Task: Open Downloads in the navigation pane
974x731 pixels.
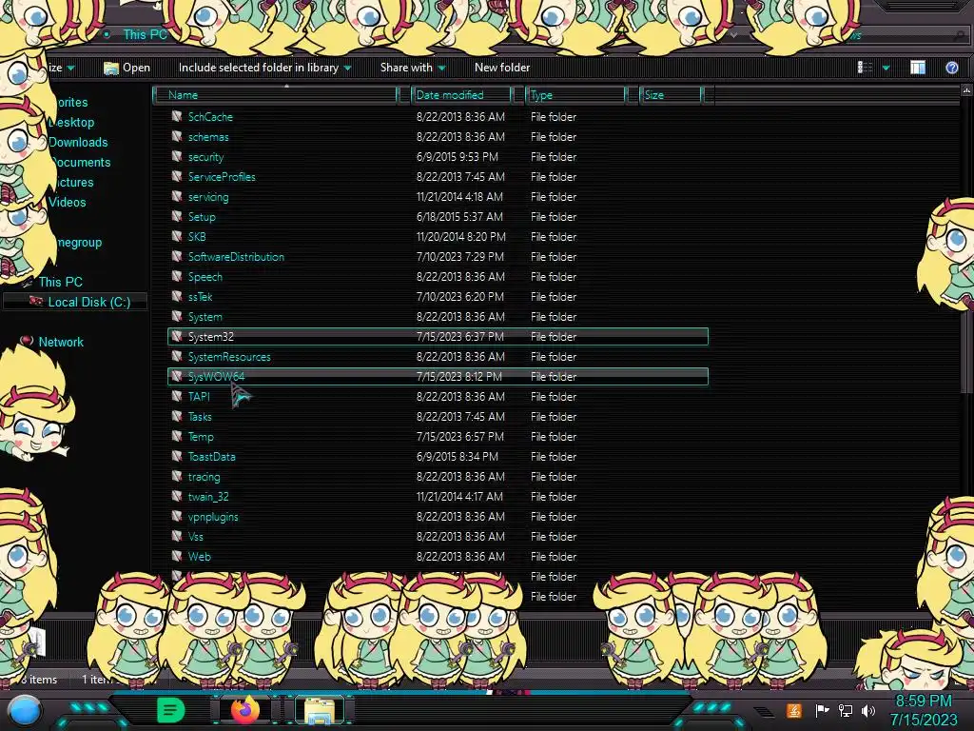Action: 78,142
